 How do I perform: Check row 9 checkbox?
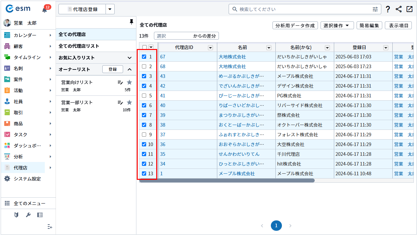click(144, 135)
